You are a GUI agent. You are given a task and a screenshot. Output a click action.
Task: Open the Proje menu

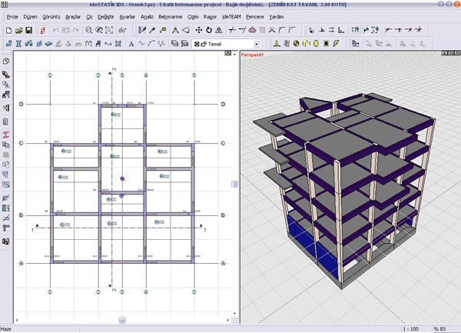point(12,16)
